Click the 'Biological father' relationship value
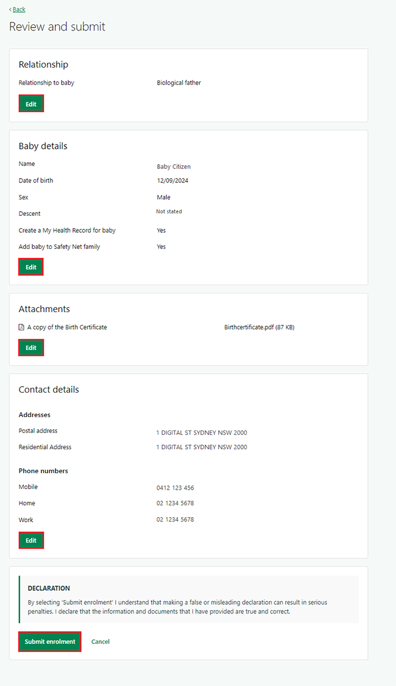This screenshot has width=396, height=686. [x=179, y=83]
